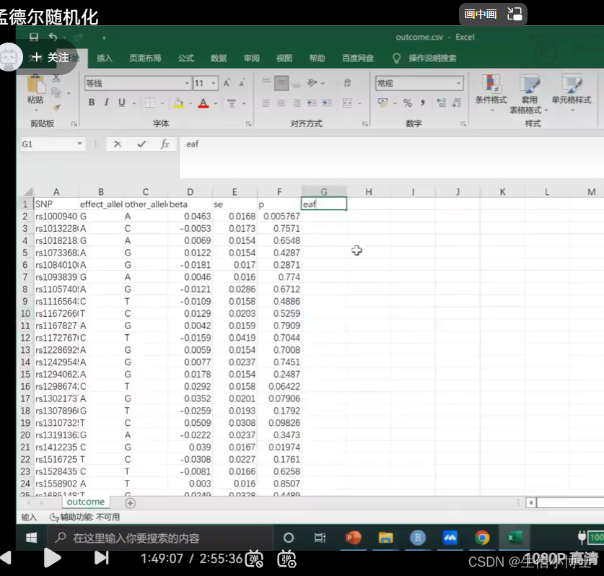
Task: Open the underline style dropdown arrow
Action: (134, 103)
